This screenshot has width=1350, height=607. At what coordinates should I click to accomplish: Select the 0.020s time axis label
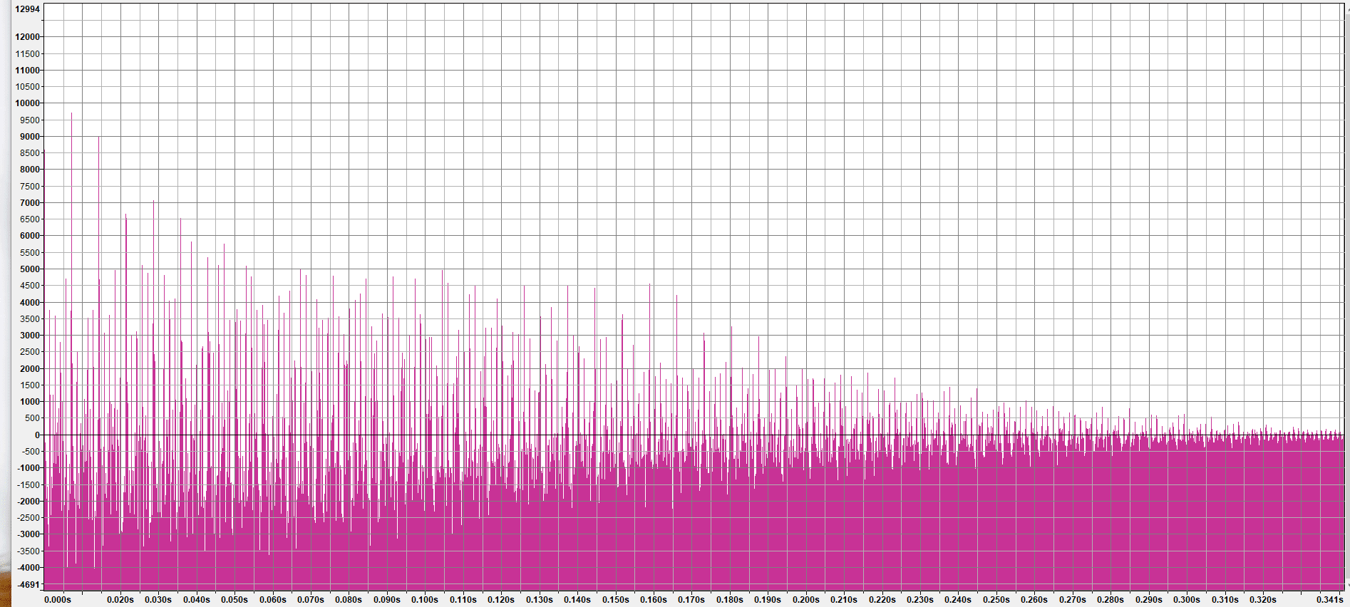pos(120,600)
